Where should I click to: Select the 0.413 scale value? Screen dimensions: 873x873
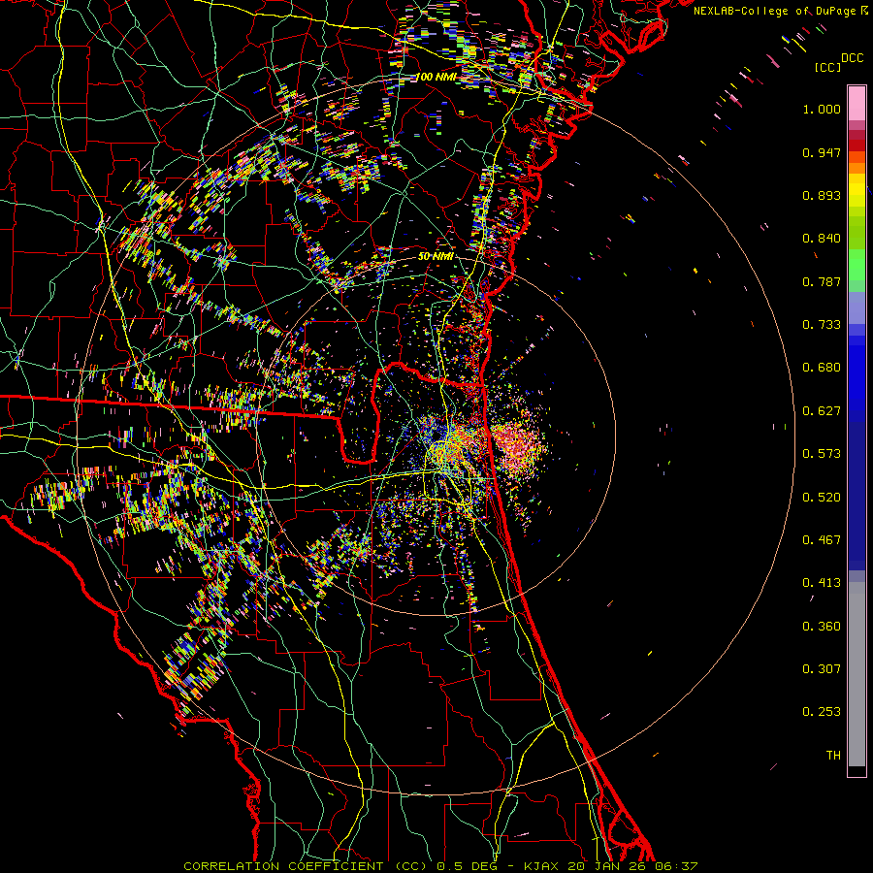click(822, 583)
